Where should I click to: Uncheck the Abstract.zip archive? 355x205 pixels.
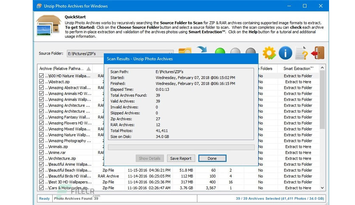[x=41, y=81]
